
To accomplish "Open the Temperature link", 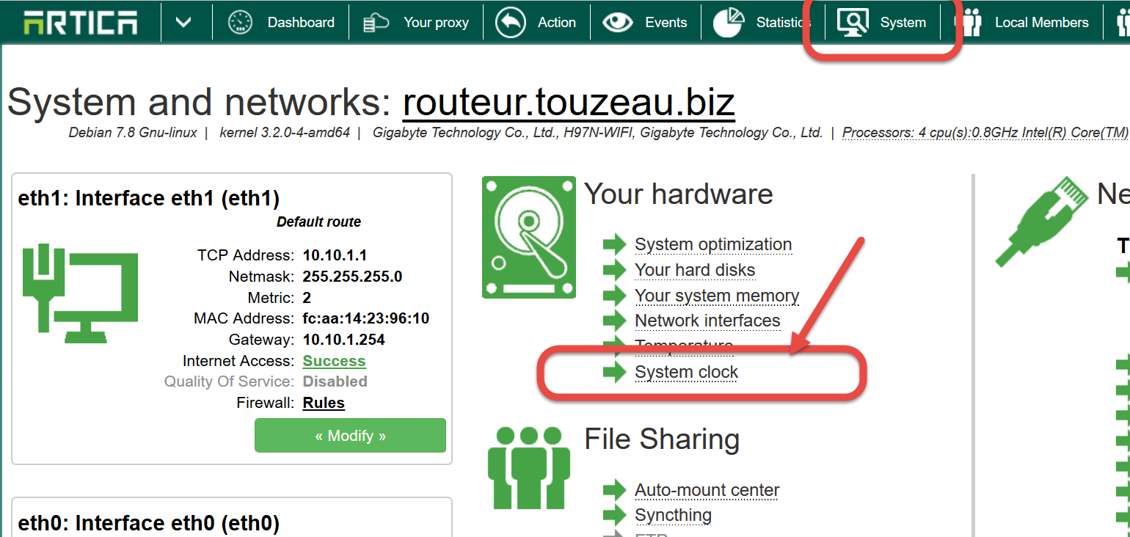I will [x=684, y=346].
